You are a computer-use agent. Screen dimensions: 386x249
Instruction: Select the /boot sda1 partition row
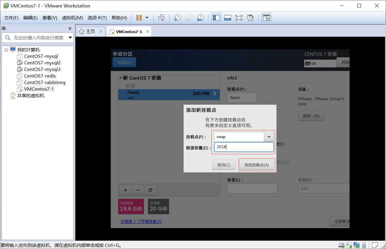[169, 95]
